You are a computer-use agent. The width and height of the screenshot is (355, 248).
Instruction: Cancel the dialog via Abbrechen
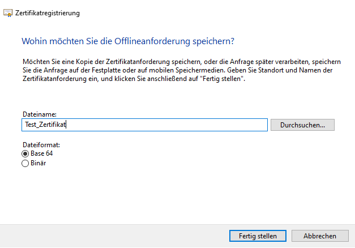tap(320, 236)
